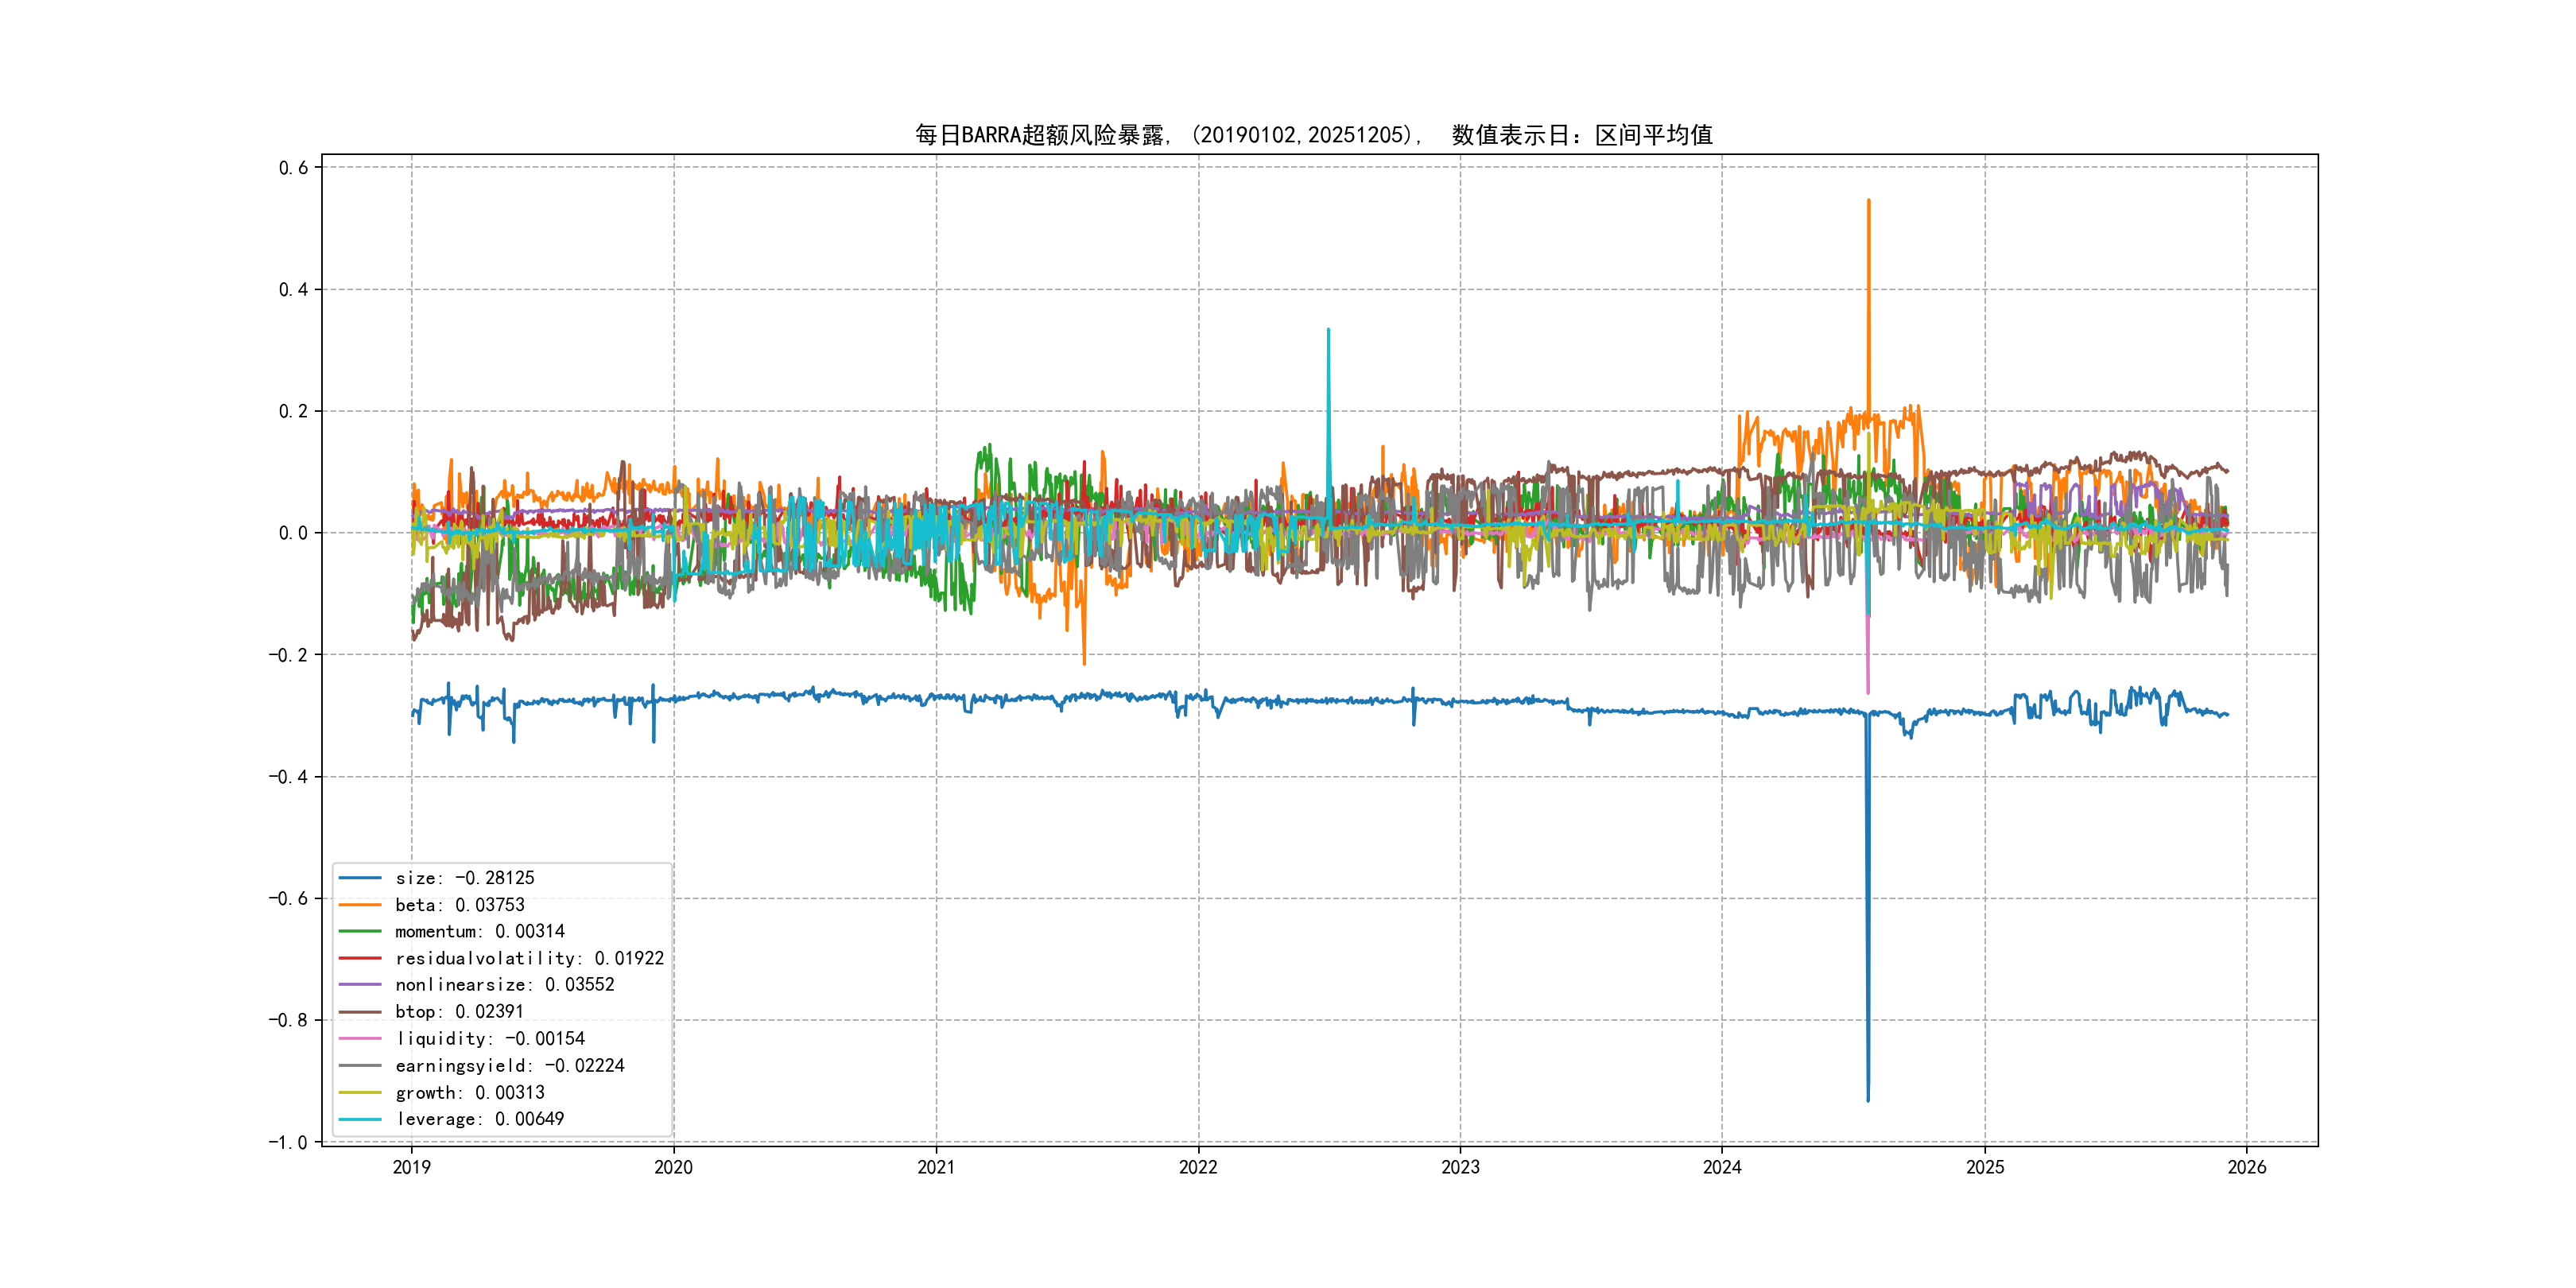Click the 2025 x-axis tick label

point(1985,1167)
